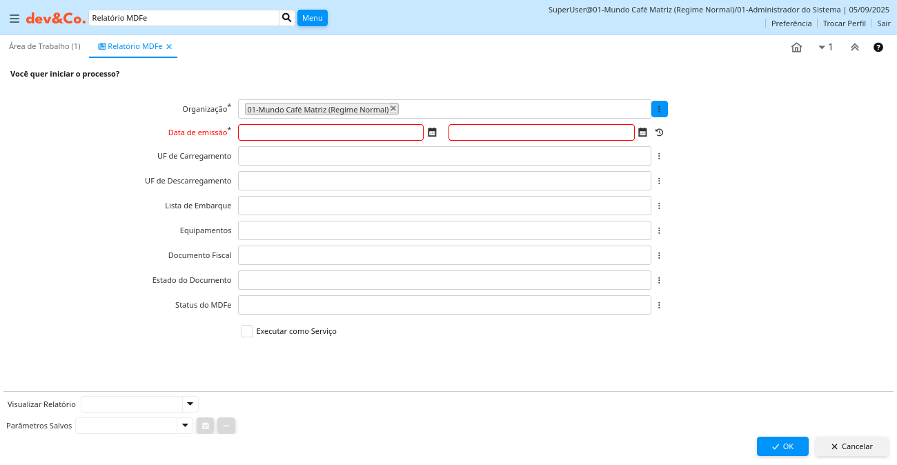Expand Parâmetros Salvos dropdown
Screen dimensions: 897x465
(x=184, y=426)
